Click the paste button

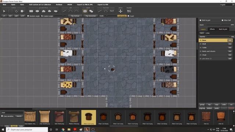217,108
